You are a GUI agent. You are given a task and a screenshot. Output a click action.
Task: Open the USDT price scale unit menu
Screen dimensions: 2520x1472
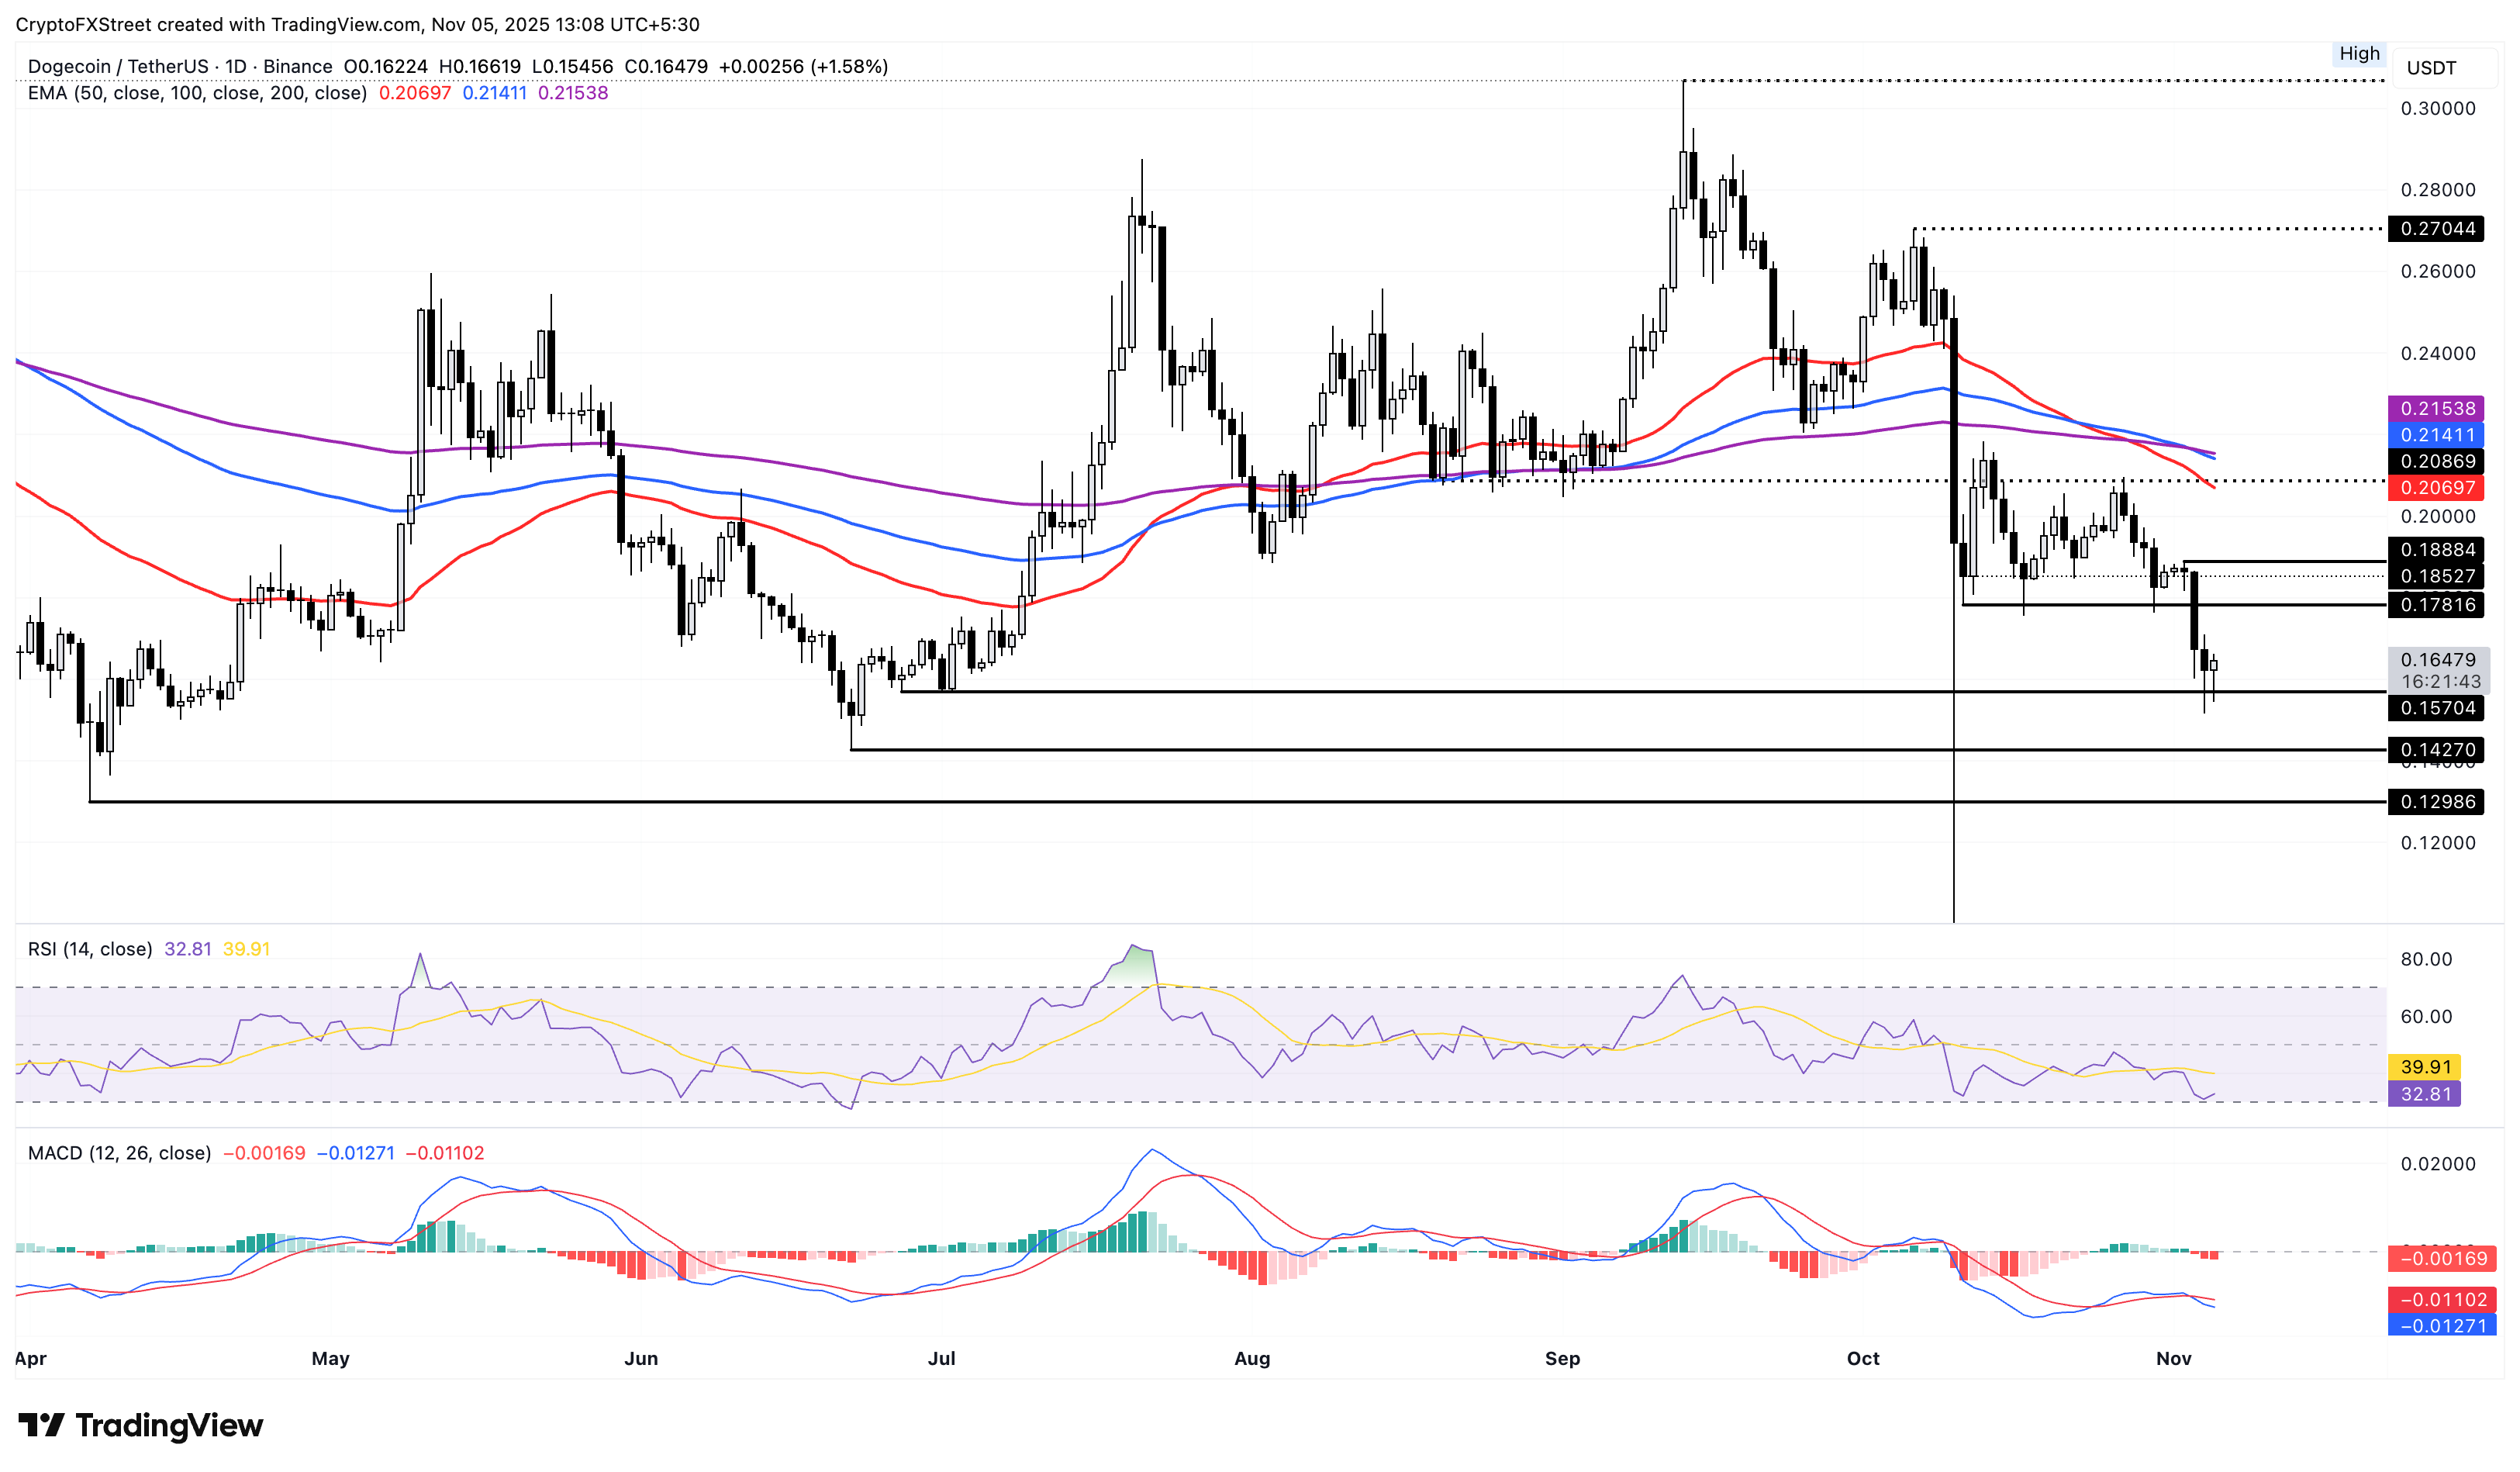pyautogui.click(x=2432, y=67)
